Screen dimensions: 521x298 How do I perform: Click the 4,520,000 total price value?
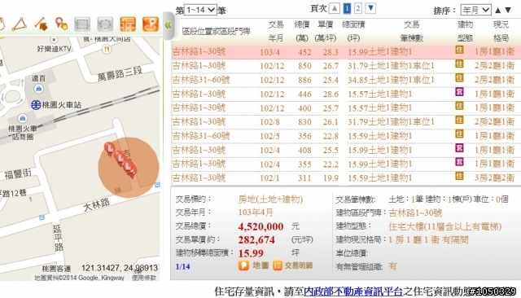(260, 226)
